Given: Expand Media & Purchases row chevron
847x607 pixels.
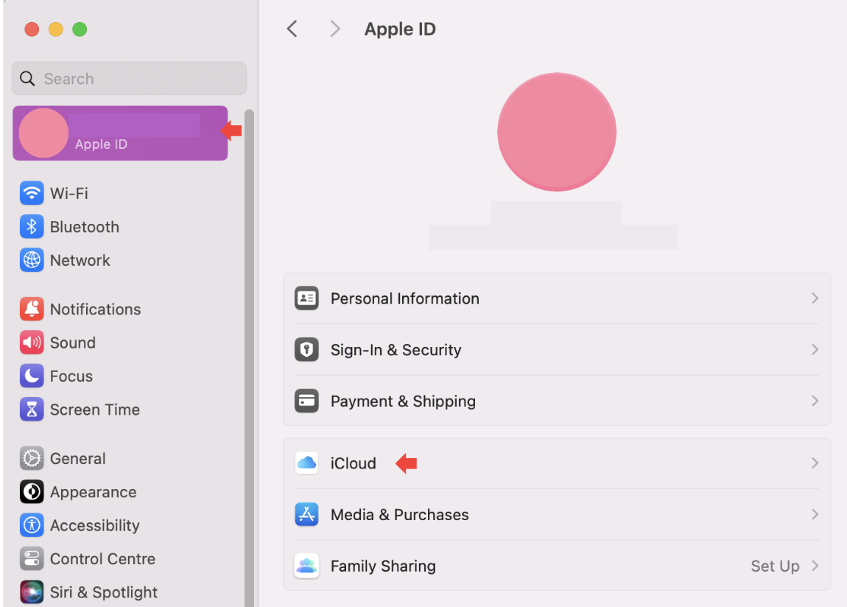Looking at the screenshot, I should [815, 514].
